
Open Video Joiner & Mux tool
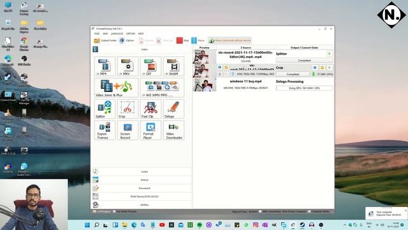[x=116, y=88]
